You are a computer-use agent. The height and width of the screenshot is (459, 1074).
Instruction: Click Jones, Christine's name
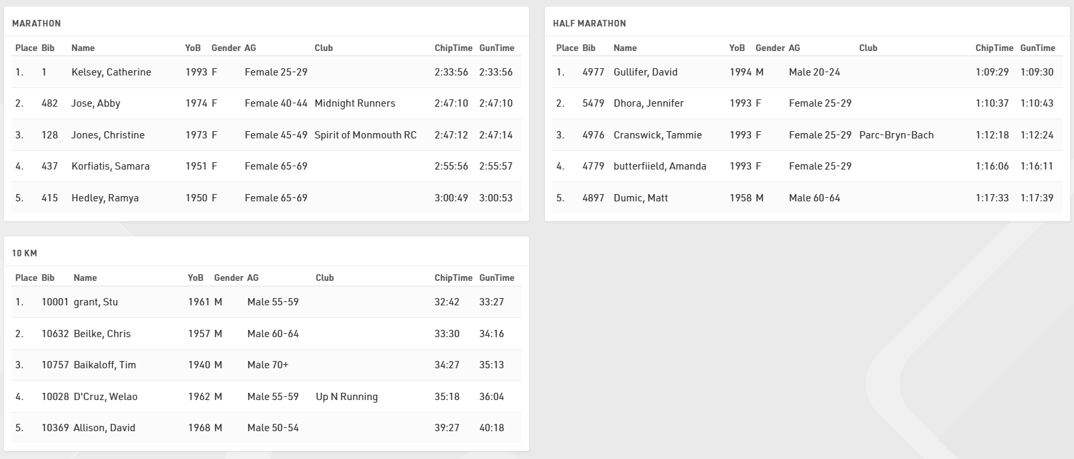[107, 135]
